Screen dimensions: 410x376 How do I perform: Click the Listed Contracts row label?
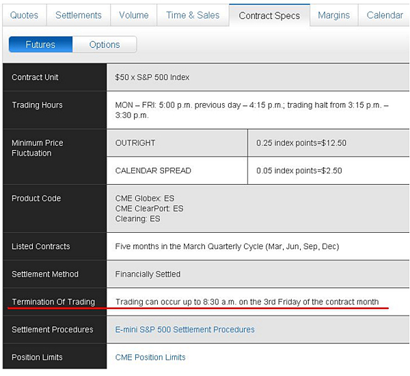(41, 246)
